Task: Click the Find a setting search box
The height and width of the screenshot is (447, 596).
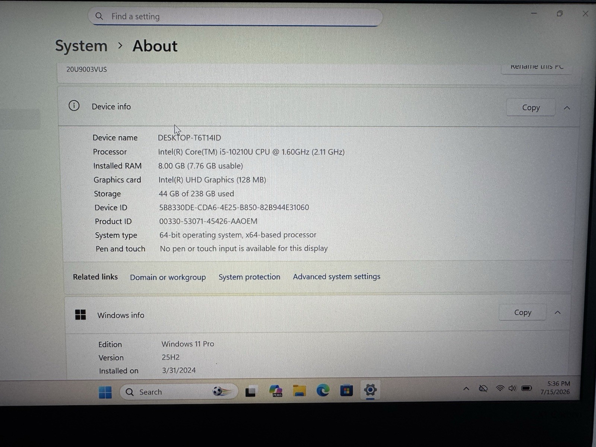Action: (235, 16)
